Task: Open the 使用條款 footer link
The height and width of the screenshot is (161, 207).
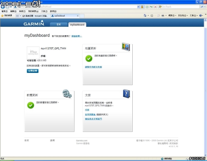Action: (174, 144)
